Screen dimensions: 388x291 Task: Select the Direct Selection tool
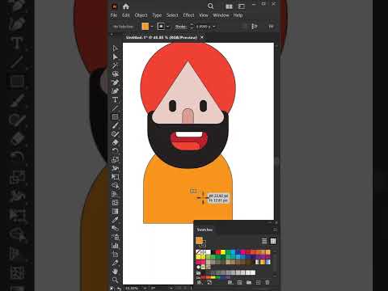115,57
